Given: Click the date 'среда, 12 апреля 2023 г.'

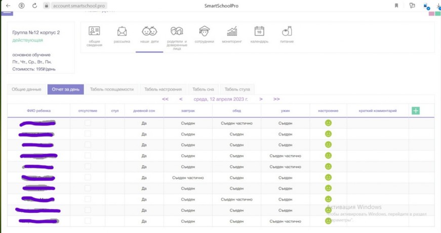Looking at the screenshot, I should pos(221,99).
